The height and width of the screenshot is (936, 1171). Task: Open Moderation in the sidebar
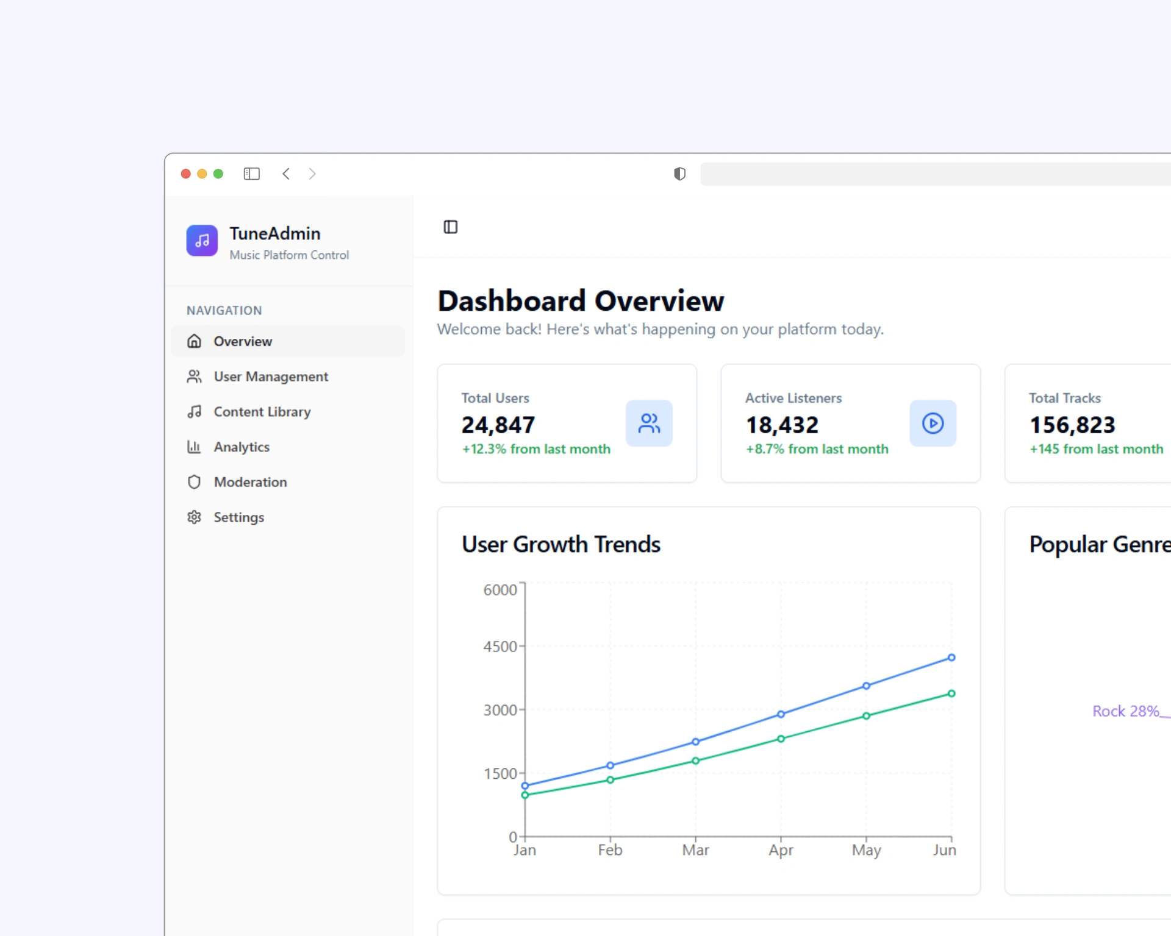coord(288,482)
